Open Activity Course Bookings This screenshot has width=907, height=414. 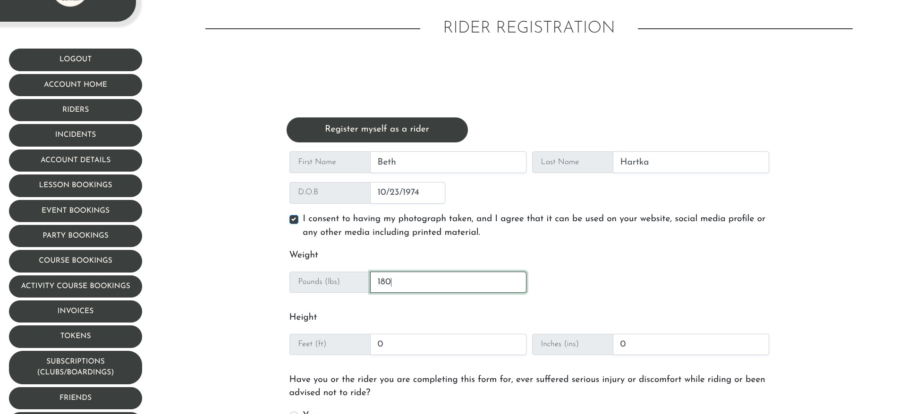pos(76,286)
